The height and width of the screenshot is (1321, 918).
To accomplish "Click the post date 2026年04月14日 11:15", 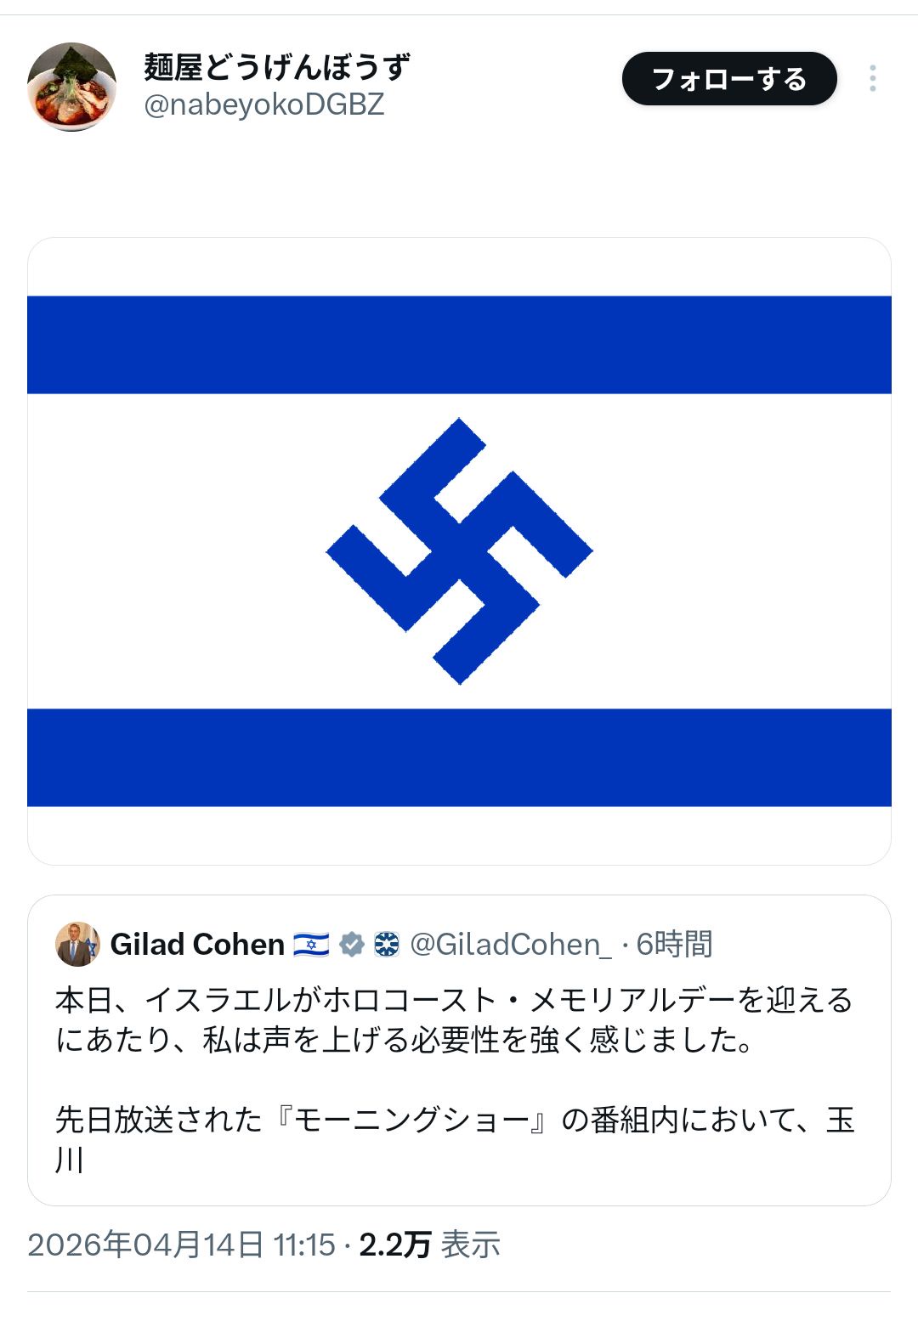I will [x=182, y=1245].
